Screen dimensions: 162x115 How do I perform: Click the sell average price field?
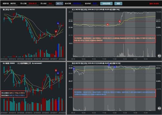[x=95, y=4]
